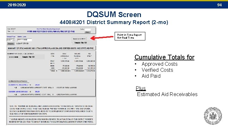Image resolution: width=228 pixels, height=128 pixels.
Task: Click the 'Aid Paid' bullet
Action: pyautogui.click(x=151, y=76)
